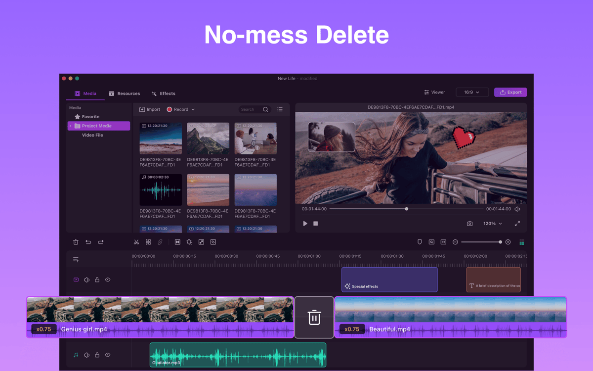Open the 16:9 aspect ratio dropdown
Image resolution: width=593 pixels, height=371 pixels.
point(472,93)
